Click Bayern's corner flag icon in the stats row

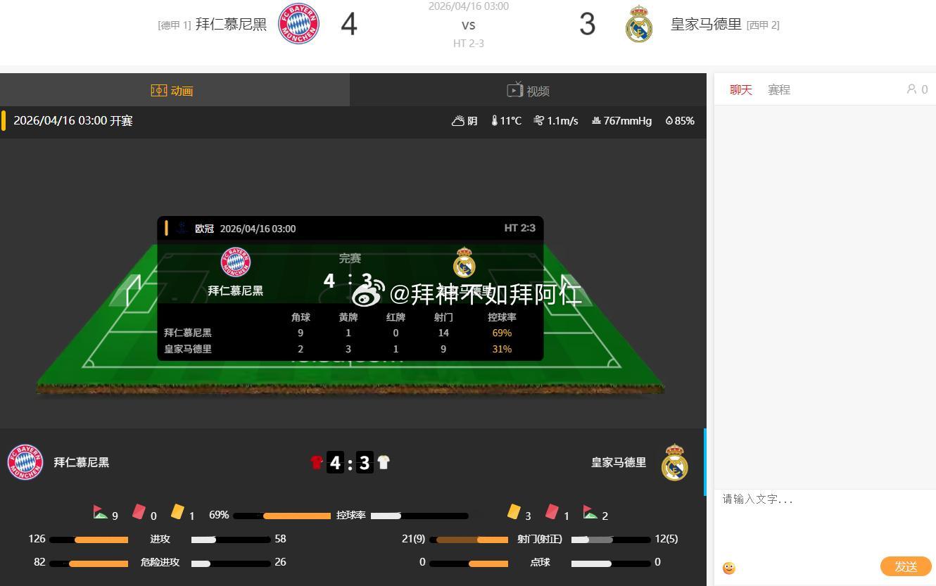point(100,512)
